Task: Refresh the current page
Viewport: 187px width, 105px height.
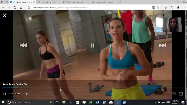Action: point(15,7)
